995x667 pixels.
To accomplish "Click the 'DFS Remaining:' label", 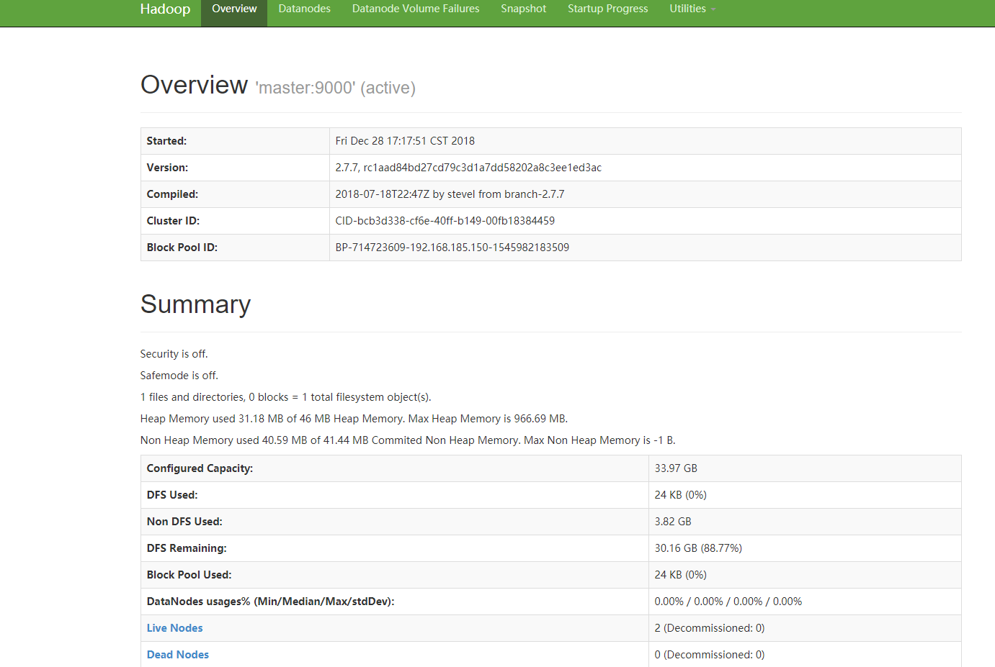I will point(187,548).
